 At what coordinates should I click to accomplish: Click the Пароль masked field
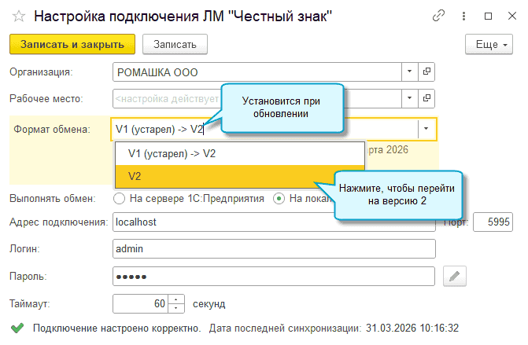click(274, 277)
